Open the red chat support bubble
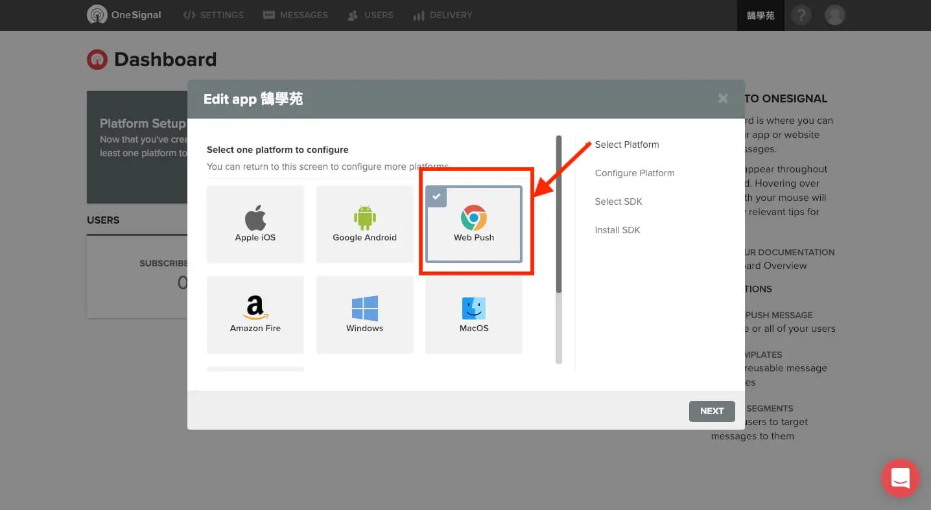Screen dimensions: 931x510 (900, 478)
